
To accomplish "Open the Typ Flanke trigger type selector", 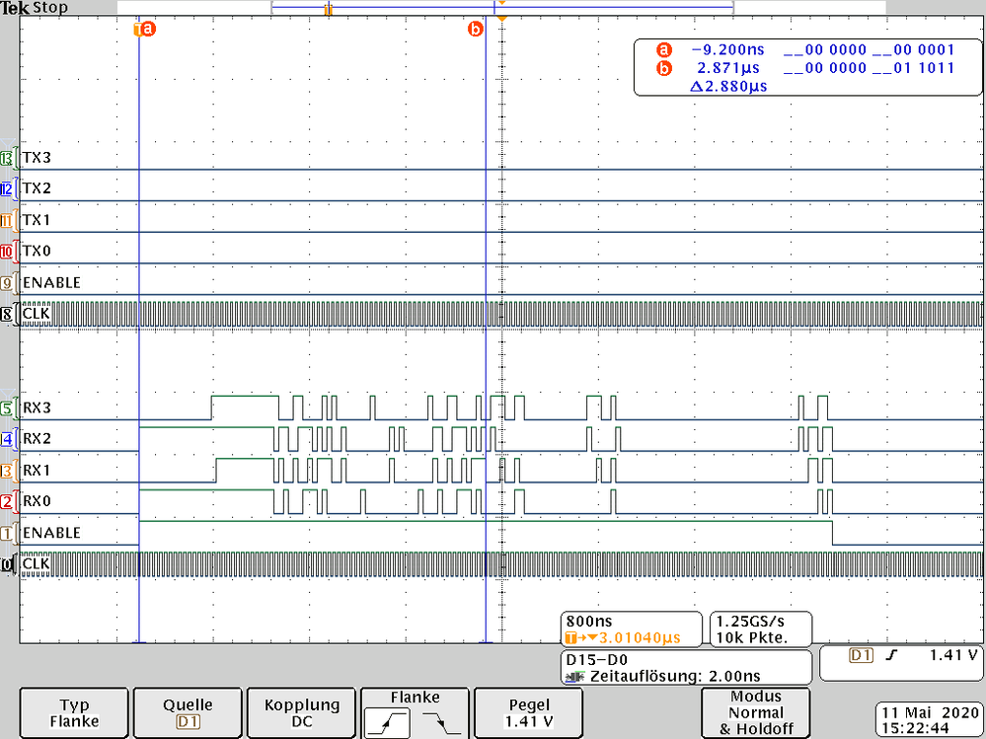I will pos(73,712).
